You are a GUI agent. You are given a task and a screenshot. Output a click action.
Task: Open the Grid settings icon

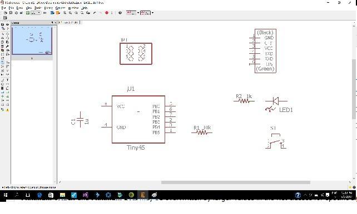pyautogui.click(x=5, y=18)
